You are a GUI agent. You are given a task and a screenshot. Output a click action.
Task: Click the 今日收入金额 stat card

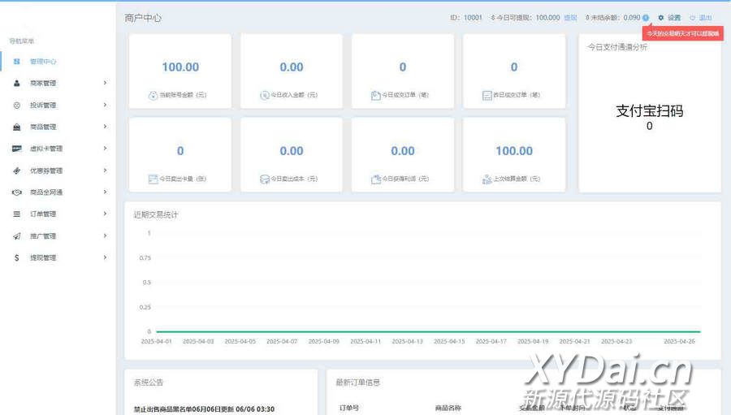(292, 71)
